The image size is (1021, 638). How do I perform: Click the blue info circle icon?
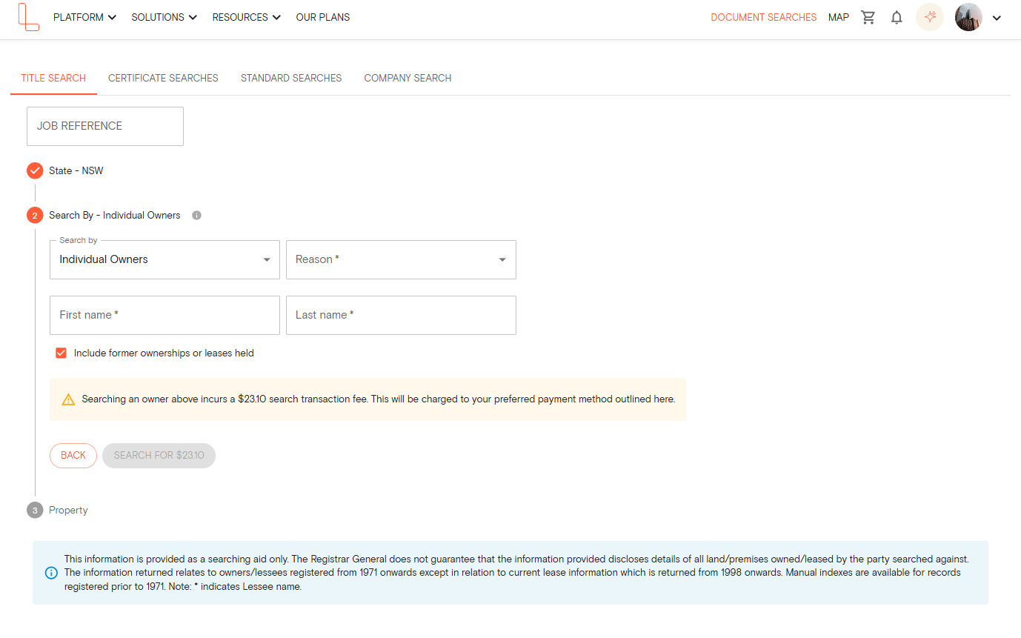tap(51, 573)
